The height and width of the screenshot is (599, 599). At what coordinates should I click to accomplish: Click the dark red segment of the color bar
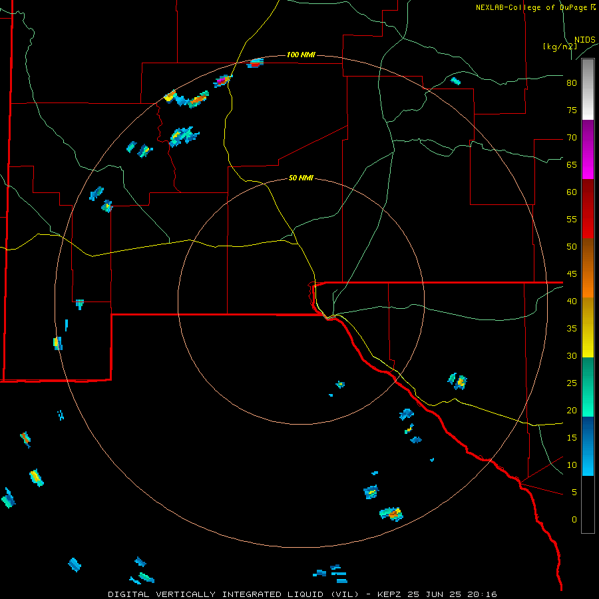point(588,209)
